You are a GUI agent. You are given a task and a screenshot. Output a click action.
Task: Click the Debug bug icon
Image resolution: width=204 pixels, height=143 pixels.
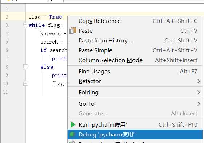pos(72,134)
